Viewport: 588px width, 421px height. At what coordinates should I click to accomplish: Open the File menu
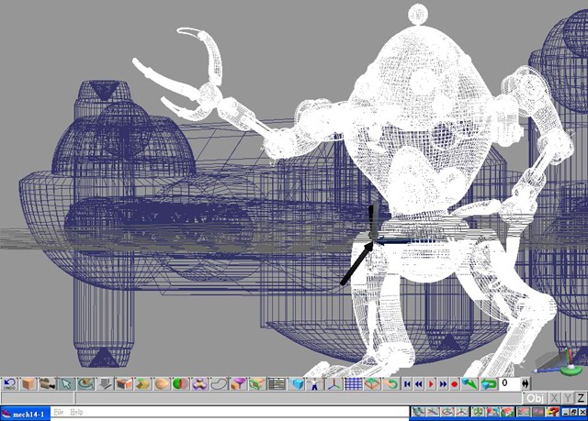click(58, 413)
